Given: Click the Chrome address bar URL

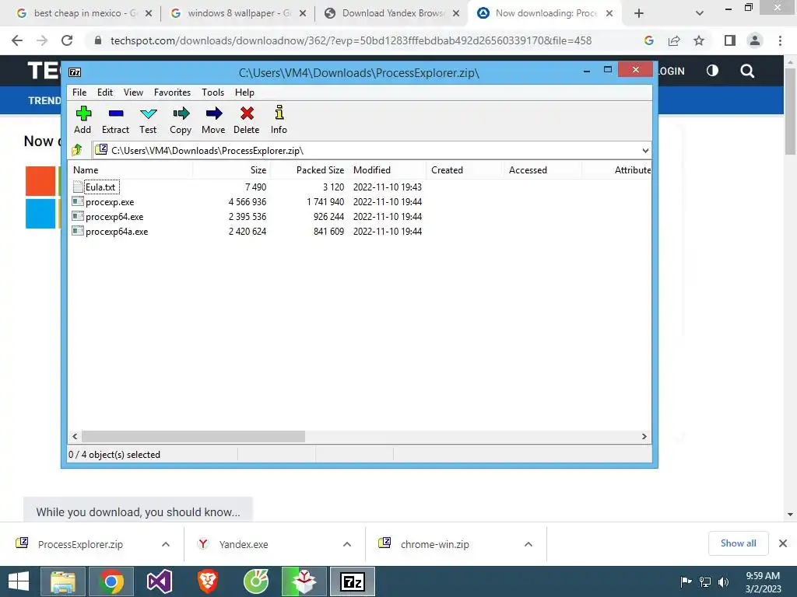Looking at the screenshot, I should [351, 40].
